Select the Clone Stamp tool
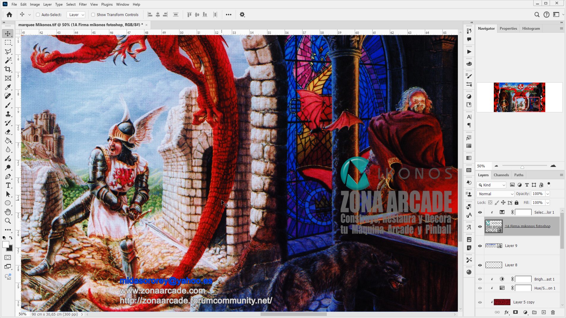The image size is (566, 318). [x=7, y=114]
